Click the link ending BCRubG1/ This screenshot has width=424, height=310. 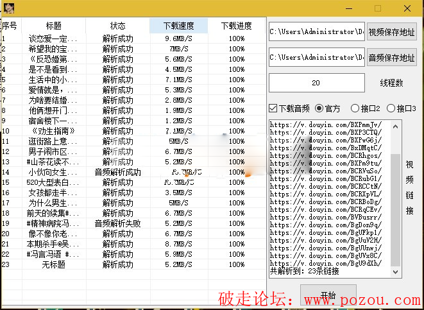tap(326, 179)
